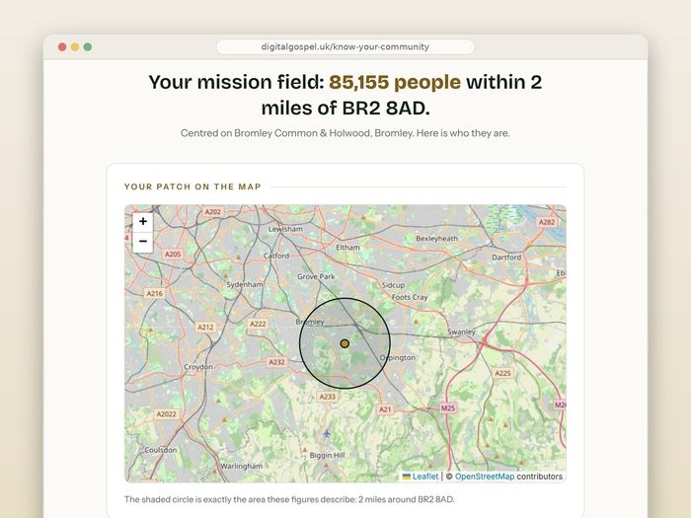Click the A21 road shield on the map
The width and height of the screenshot is (691, 518).
[x=385, y=409]
